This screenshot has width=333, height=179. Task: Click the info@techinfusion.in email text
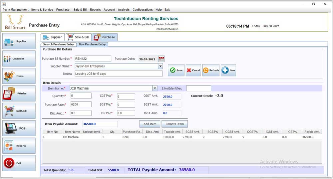point(167,29)
